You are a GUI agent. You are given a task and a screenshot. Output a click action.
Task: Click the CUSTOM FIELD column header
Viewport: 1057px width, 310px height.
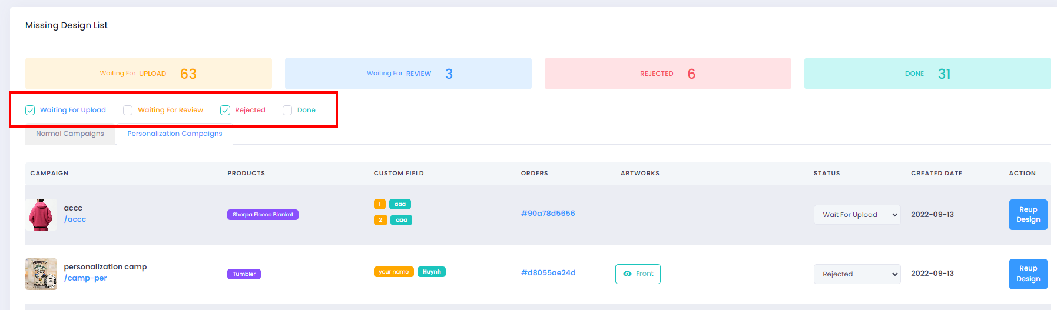(x=399, y=174)
